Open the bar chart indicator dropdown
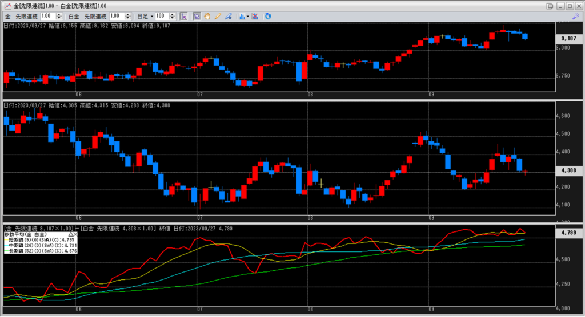585x317 pixels. pos(244,17)
